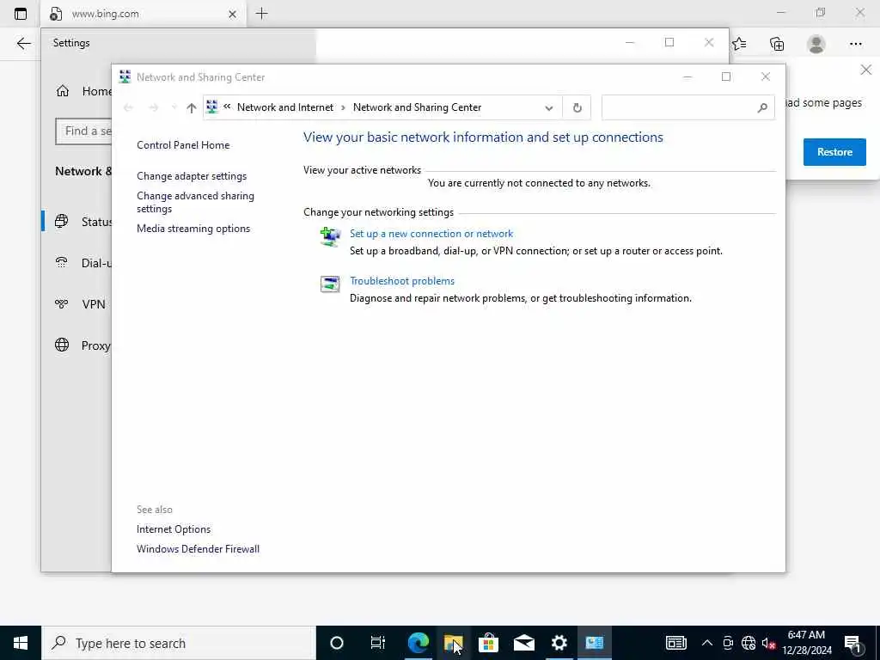Open Change advanced sharing settings
The width and height of the screenshot is (880, 660).
(x=195, y=202)
